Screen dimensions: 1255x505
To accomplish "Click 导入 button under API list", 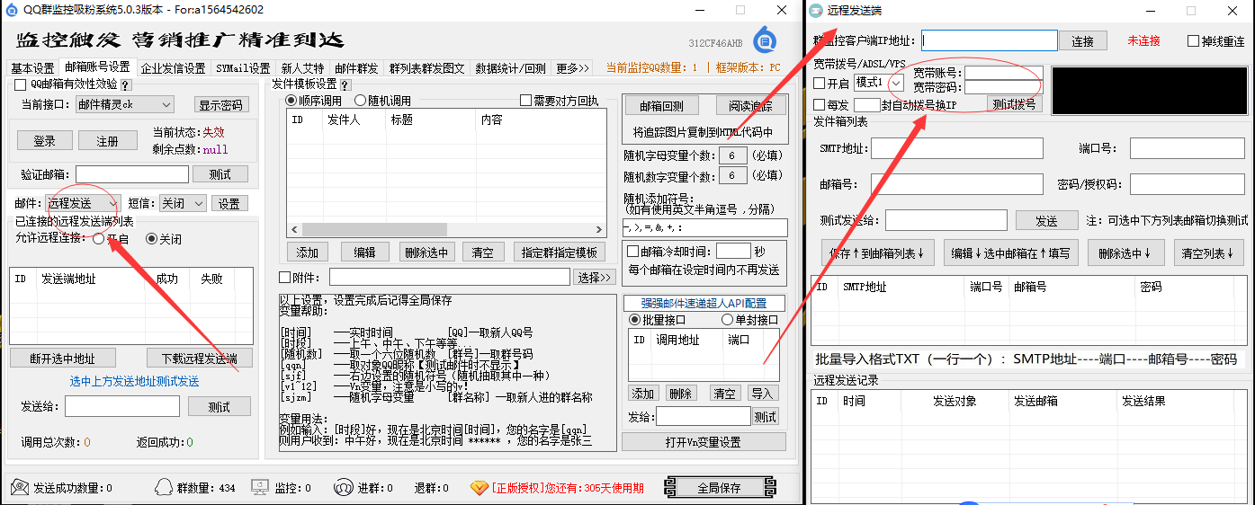I will tap(762, 394).
